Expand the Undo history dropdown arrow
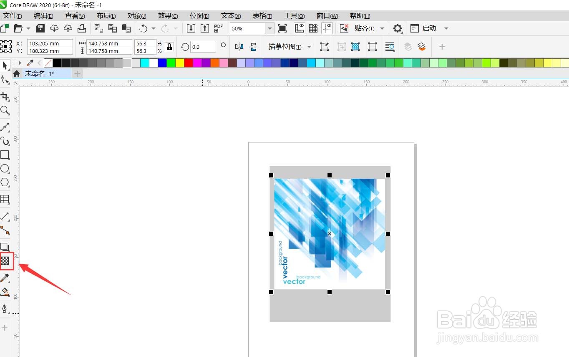This screenshot has width=569, height=357. [x=154, y=28]
